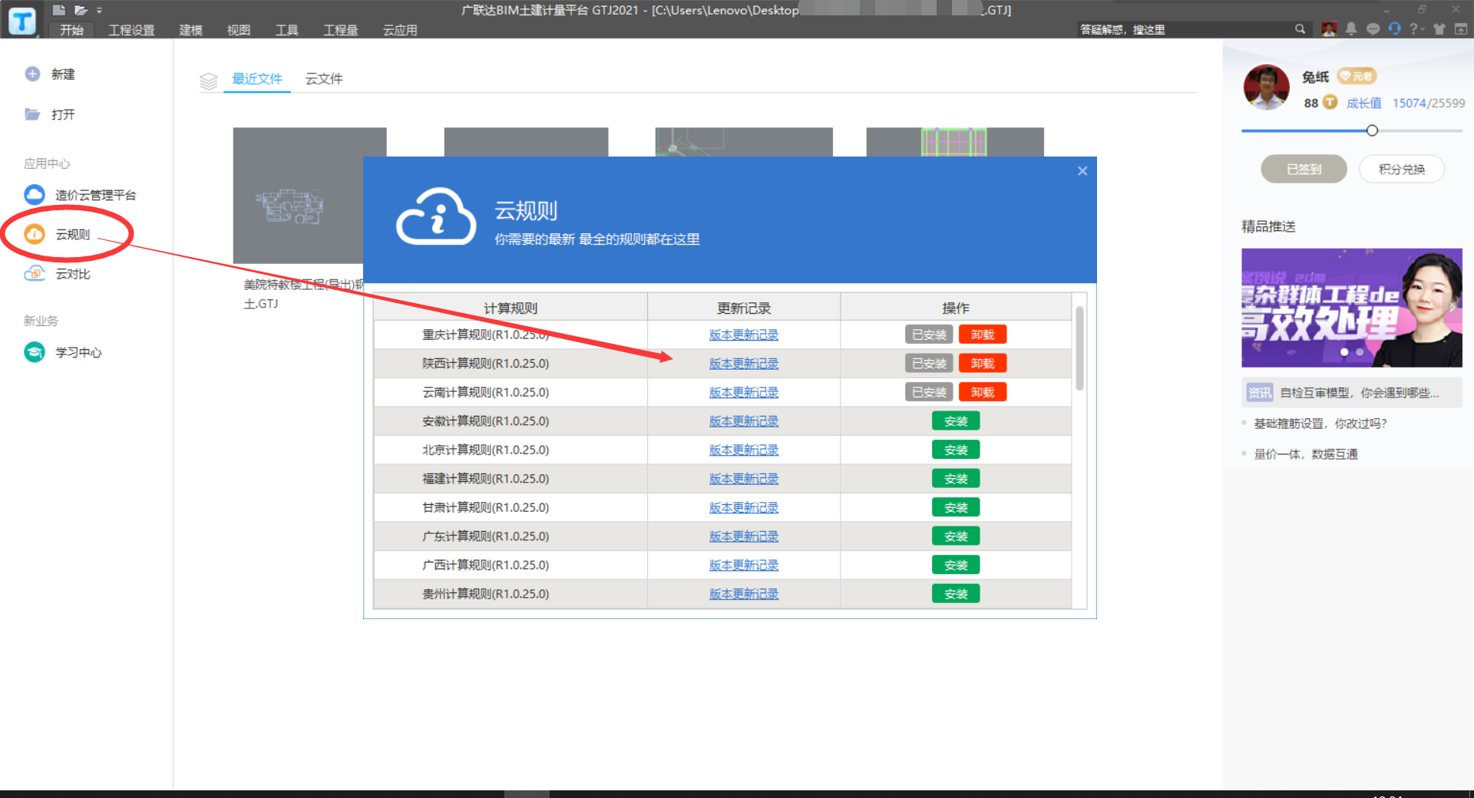Open the chat message bubble icon
1474x798 pixels.
coord(1373,29)
